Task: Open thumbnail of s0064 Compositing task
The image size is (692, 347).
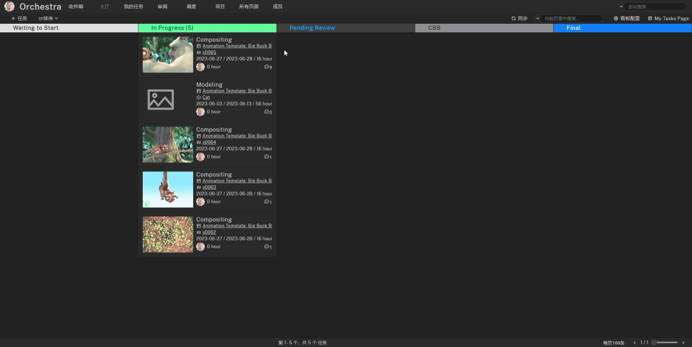Action: 168,145
